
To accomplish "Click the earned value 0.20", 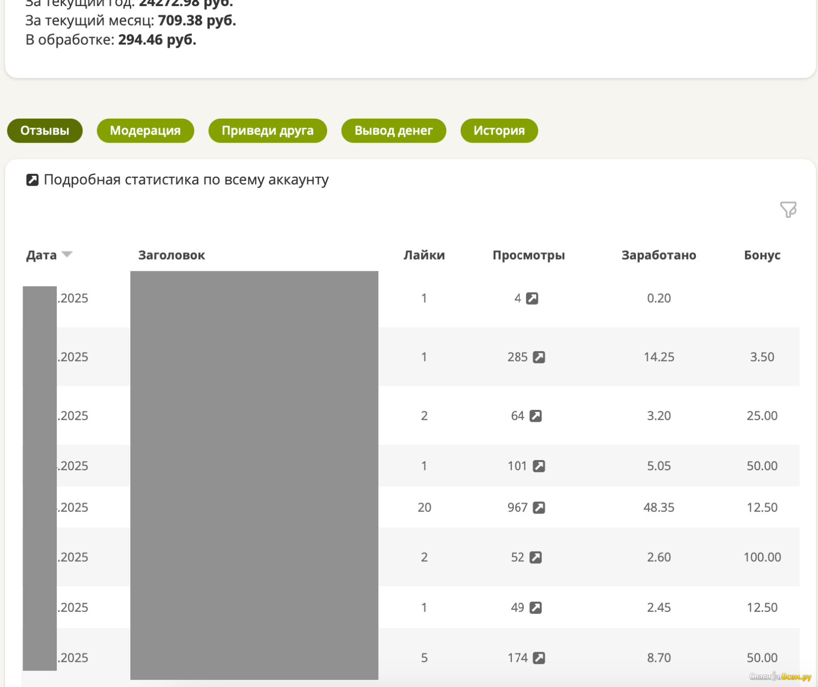I will tap(659, 299).
